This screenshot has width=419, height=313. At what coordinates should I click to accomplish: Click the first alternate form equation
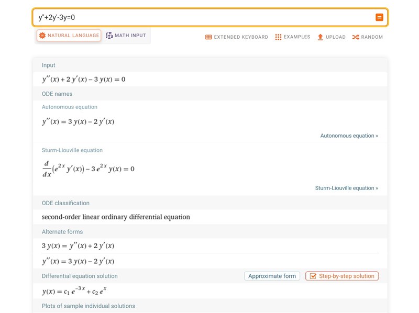point(78,245)
